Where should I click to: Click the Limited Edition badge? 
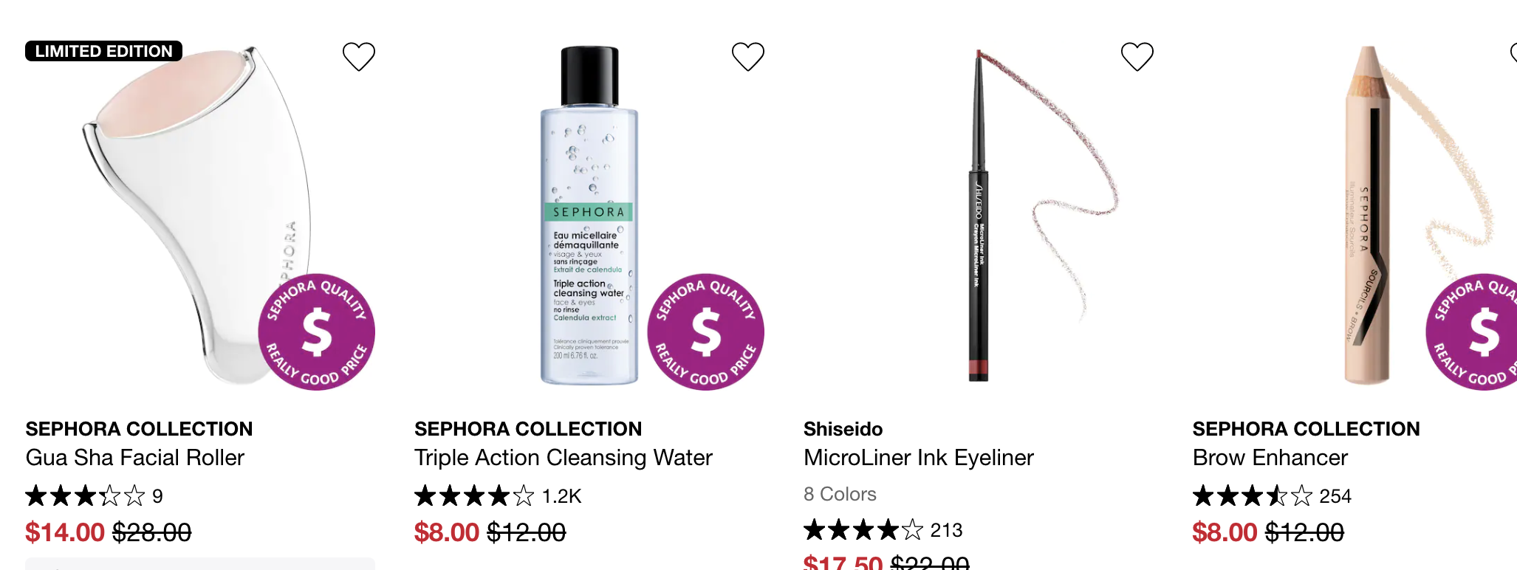103,51
